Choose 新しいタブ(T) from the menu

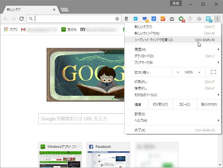(x=173, y=27)
